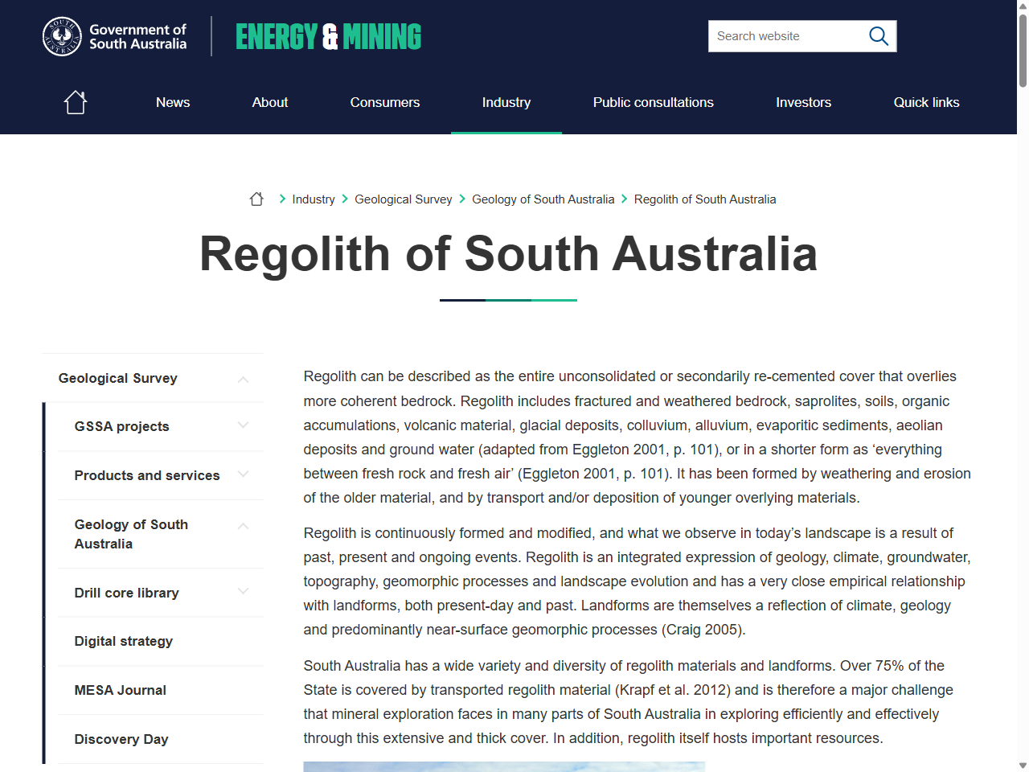Viewport: 1029px width, 772px height.
Task: Open the Geology of South Australia breadcrumb dropdown area
Action: click(x=543, y=199)
